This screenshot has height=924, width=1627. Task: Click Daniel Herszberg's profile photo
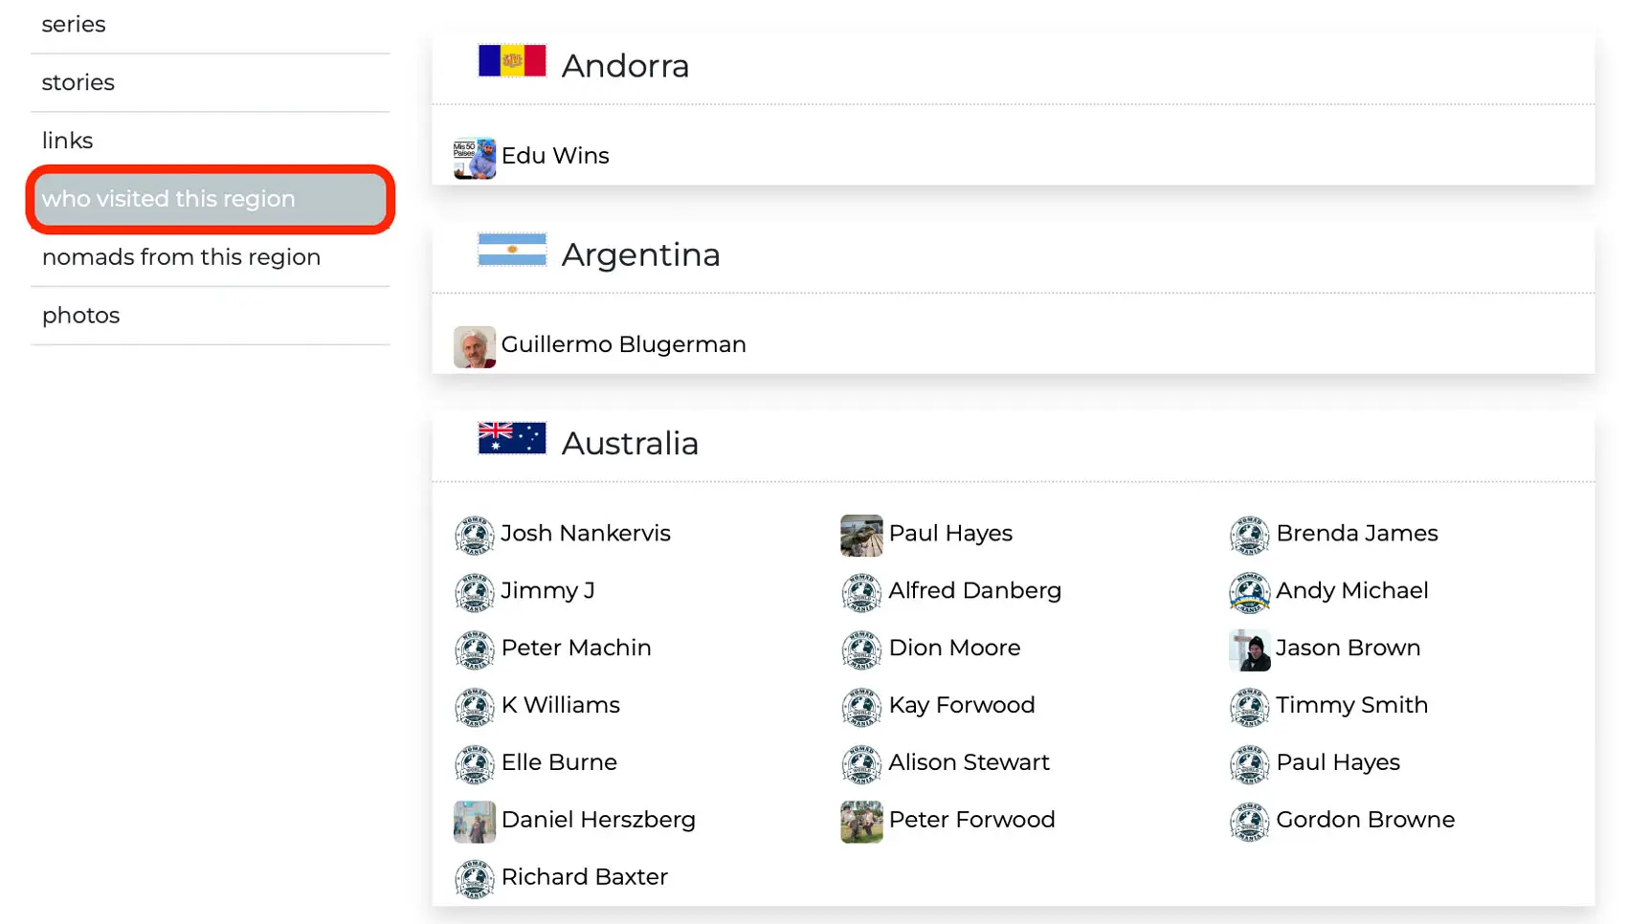475,822
